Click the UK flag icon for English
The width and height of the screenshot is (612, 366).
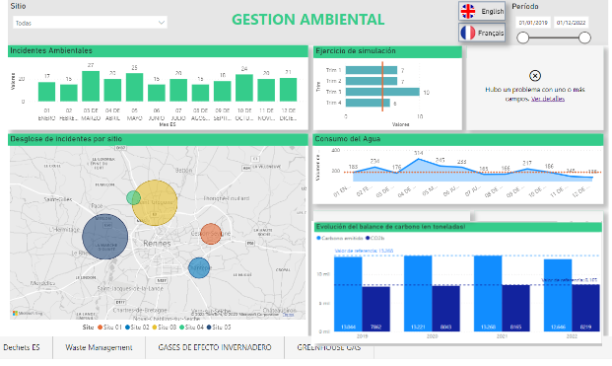click(x=467, y=11)
